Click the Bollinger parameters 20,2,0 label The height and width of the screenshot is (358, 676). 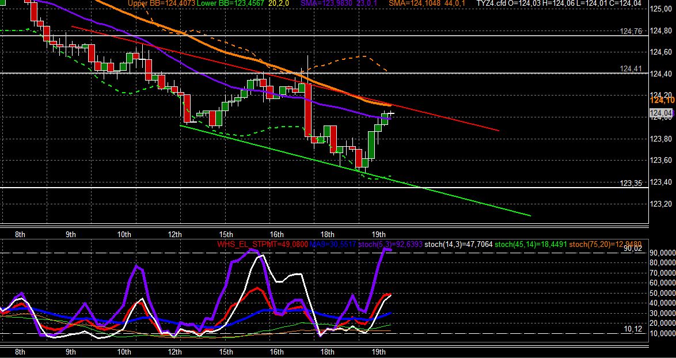(x=278, y=3)
